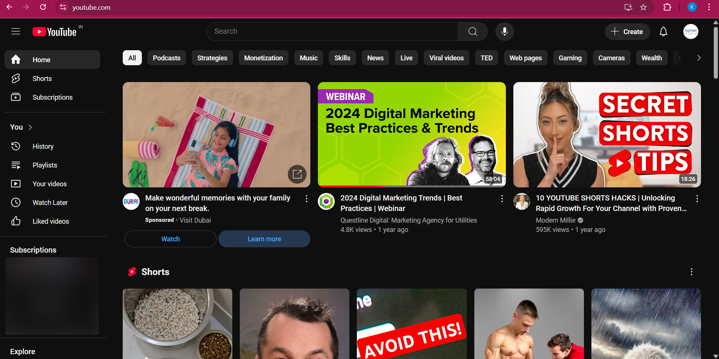Click the YouTube search input field
719x359 pixels.
332,31
